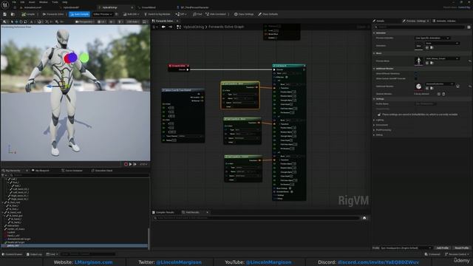
Task: Open the Edit menu
Action: [x=23, y=2]
